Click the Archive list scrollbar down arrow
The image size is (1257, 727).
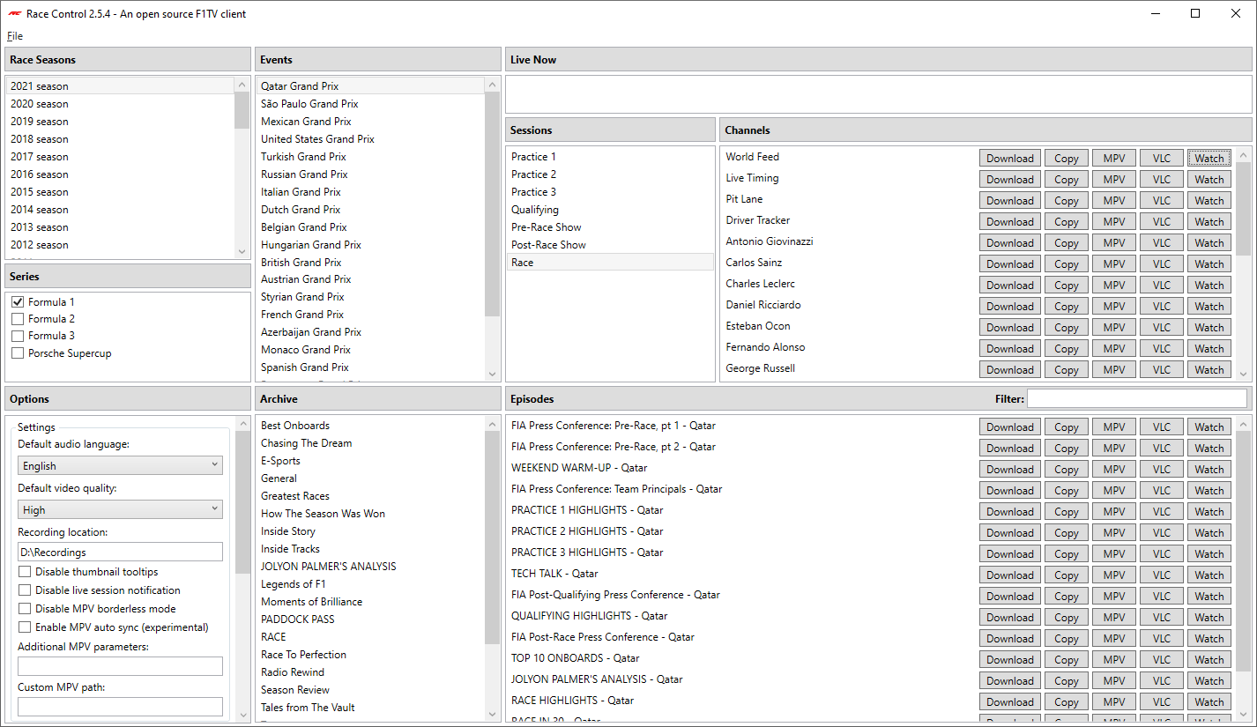coord(493,714)
